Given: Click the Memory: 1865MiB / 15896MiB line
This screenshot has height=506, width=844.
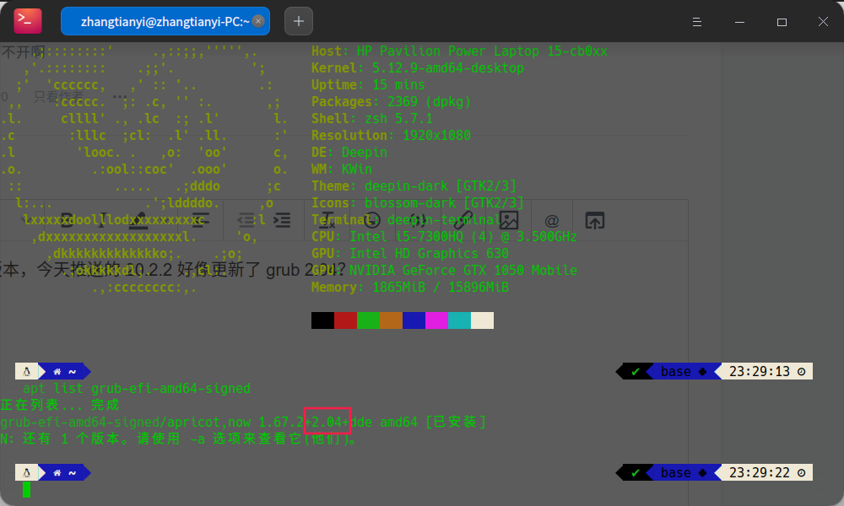Looking at the screenshot, I should (x=410, y=287).
